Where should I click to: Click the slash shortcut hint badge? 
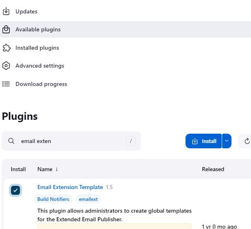(131, 141)
